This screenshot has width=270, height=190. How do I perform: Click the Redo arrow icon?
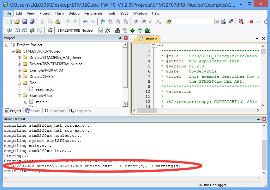[75, 22]
